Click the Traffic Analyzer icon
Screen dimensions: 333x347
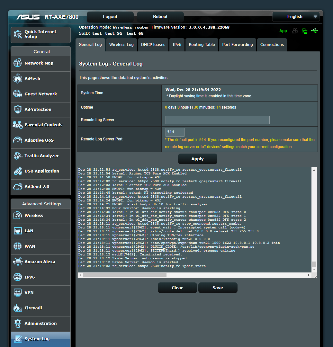[x=18, y=156]
